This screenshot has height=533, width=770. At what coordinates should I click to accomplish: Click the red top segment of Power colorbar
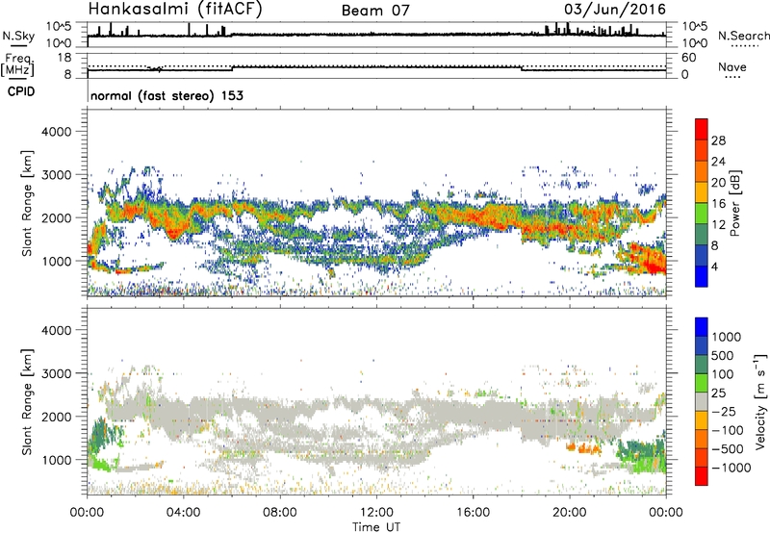coord(702,129)
